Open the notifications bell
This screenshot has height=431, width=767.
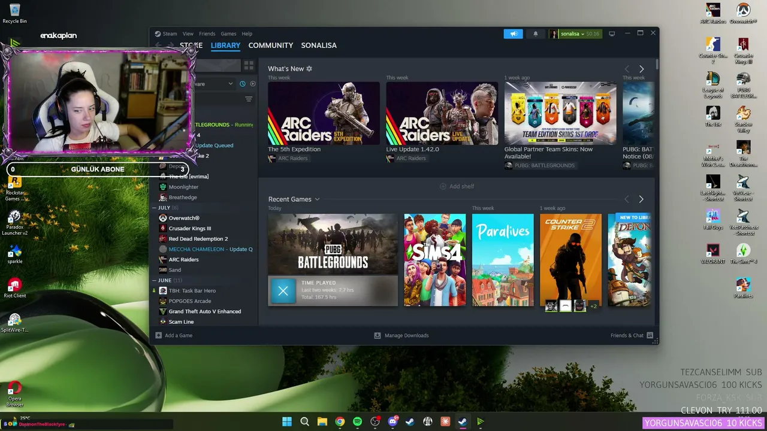536,34
